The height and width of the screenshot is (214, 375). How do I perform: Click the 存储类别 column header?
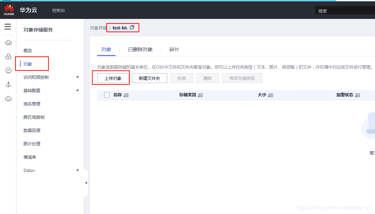pos(187,95)
